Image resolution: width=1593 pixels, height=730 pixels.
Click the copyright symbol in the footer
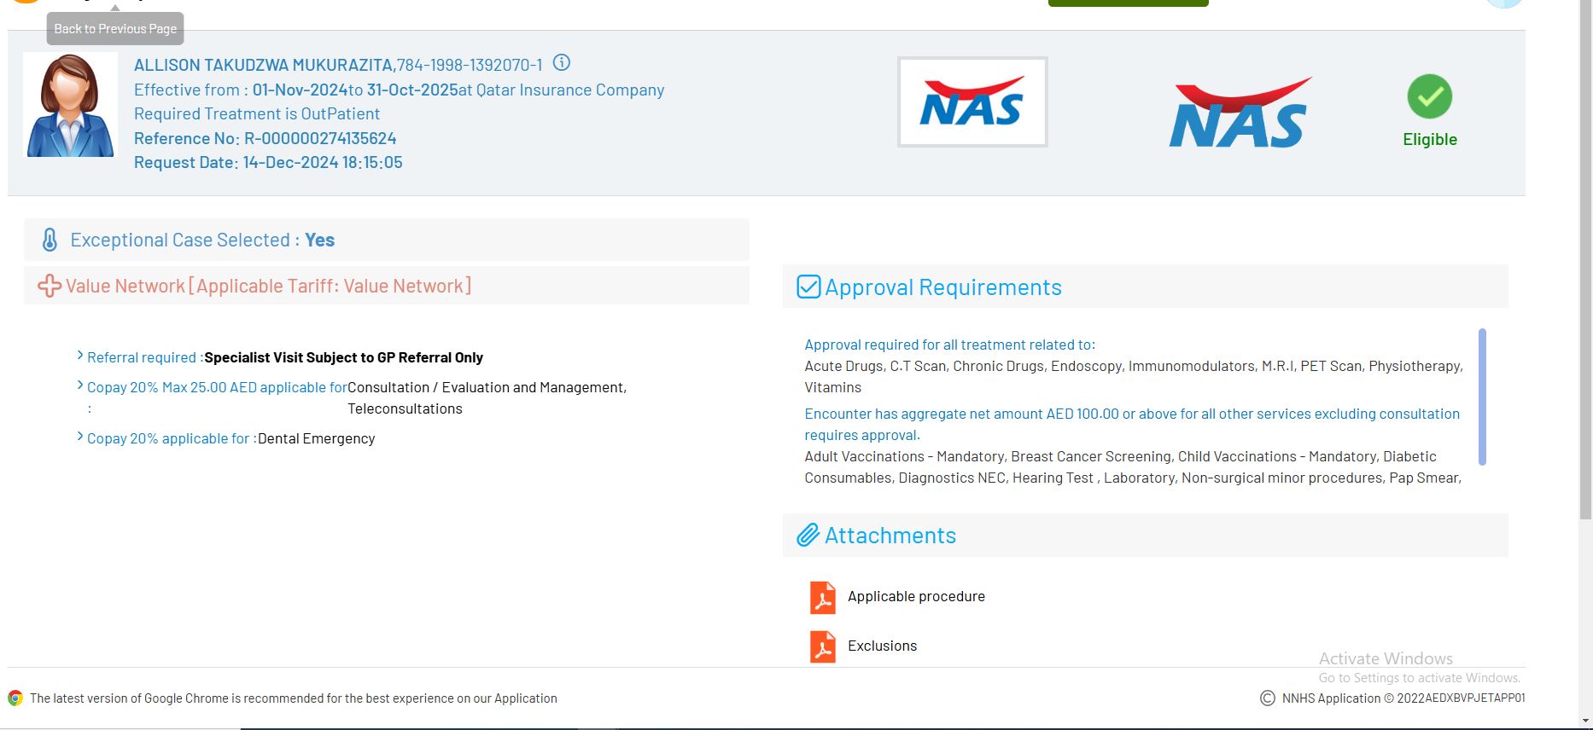click(1268, 698)
